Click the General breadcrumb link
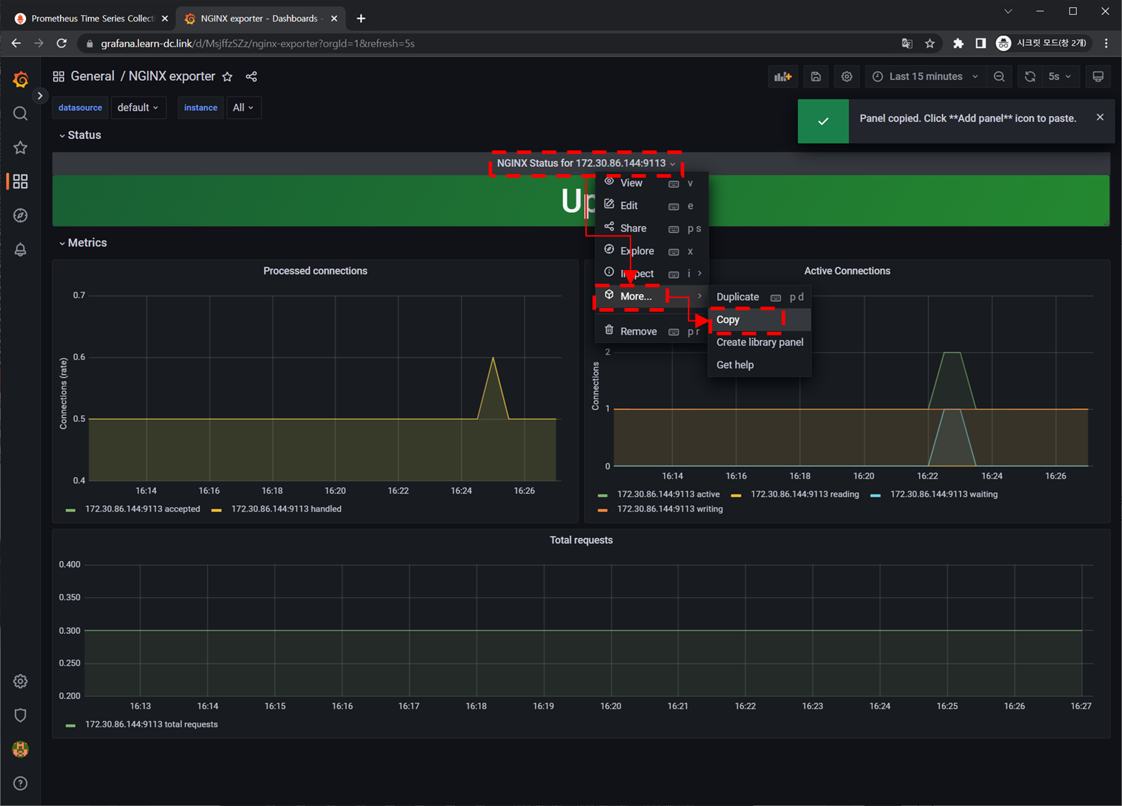This screenshot has height=806, width=1122. pyautogui.click(x=92, y=77)
